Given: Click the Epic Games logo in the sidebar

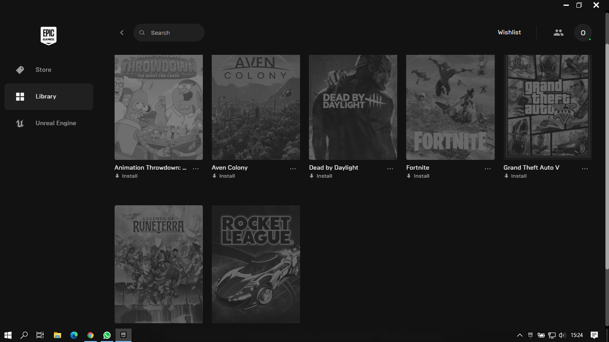Looking at the screenshot, I should coord(49,36).
